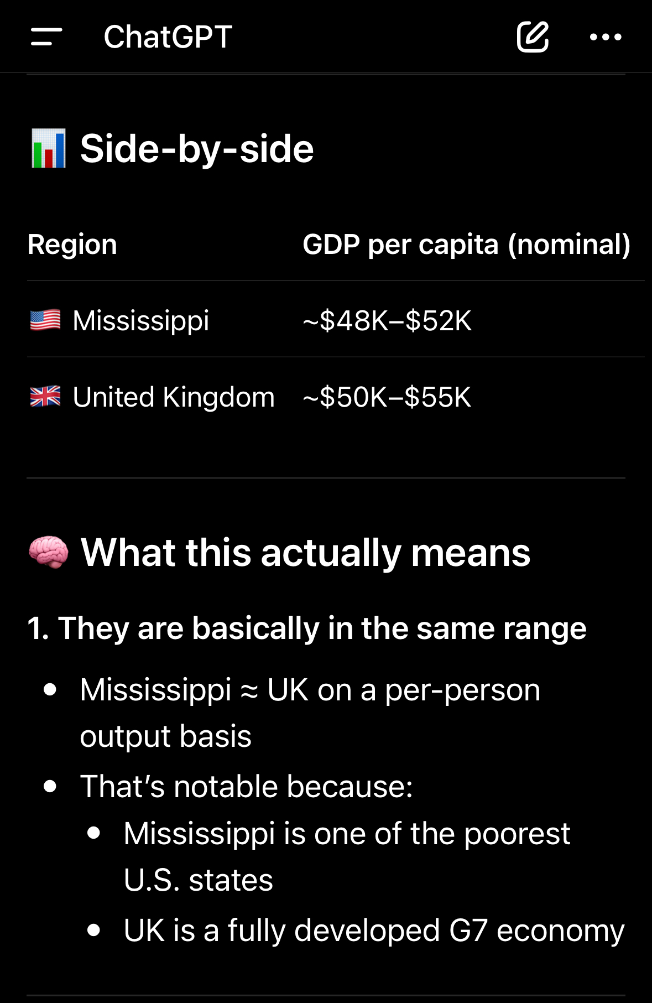The image size is (652, 1003).
Task: Tap the ~$48K–$52K value
Action: 387,321
